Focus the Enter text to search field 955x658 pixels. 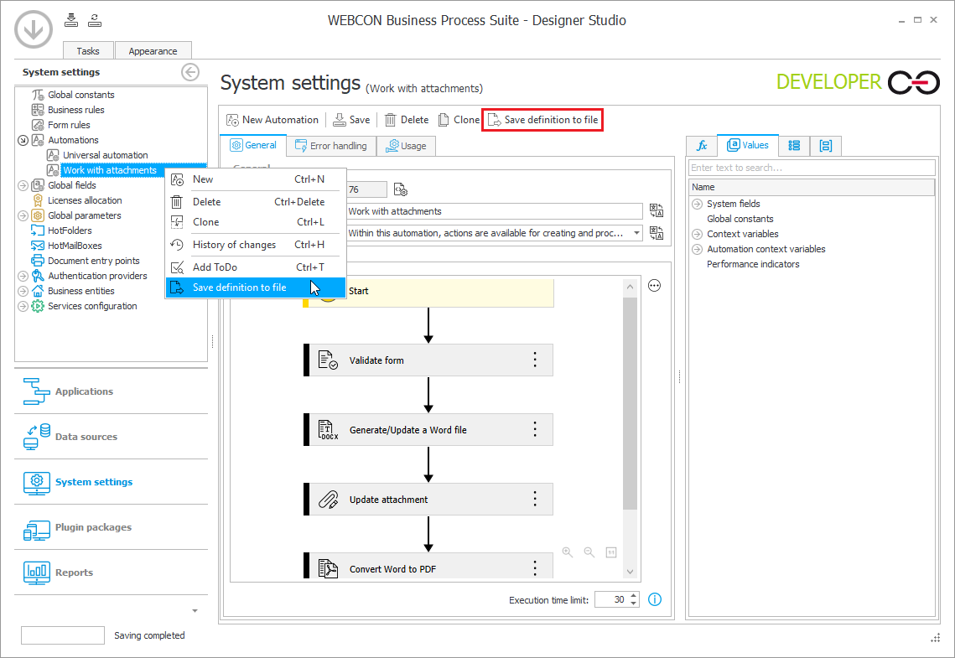point(812,168)
